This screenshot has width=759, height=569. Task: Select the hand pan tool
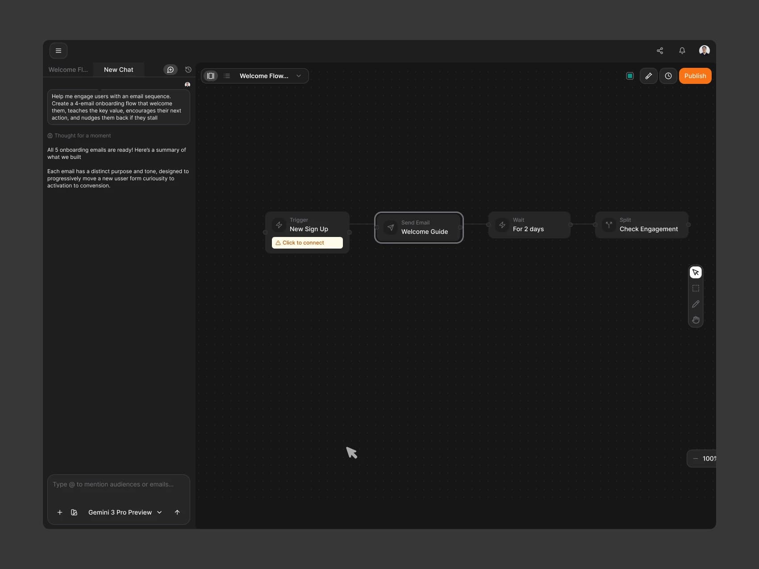[x=696, y=320]
